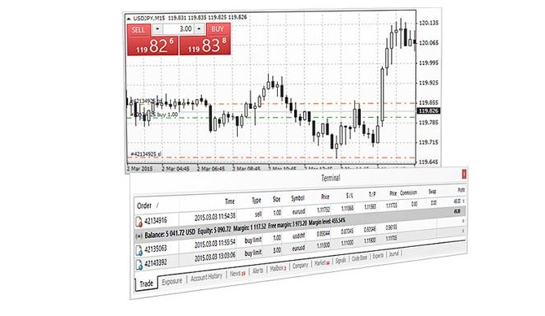Image resolution: width=545 pixels, height=316 pixels.
Task: Open the Account History tab
Action: click(x=206, y=277)
